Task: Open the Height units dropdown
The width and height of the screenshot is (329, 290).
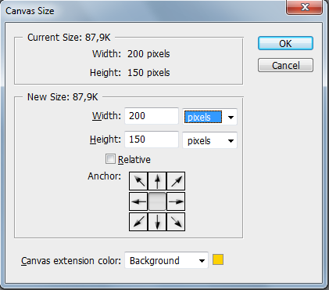Action: click(209, 140)
